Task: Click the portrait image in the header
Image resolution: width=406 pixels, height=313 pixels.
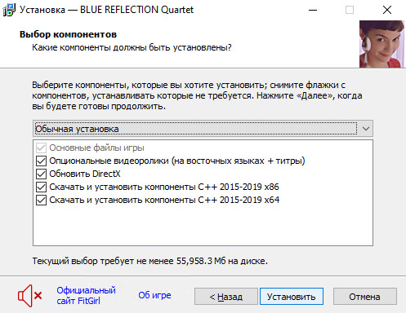Action: tap(381, 44)
